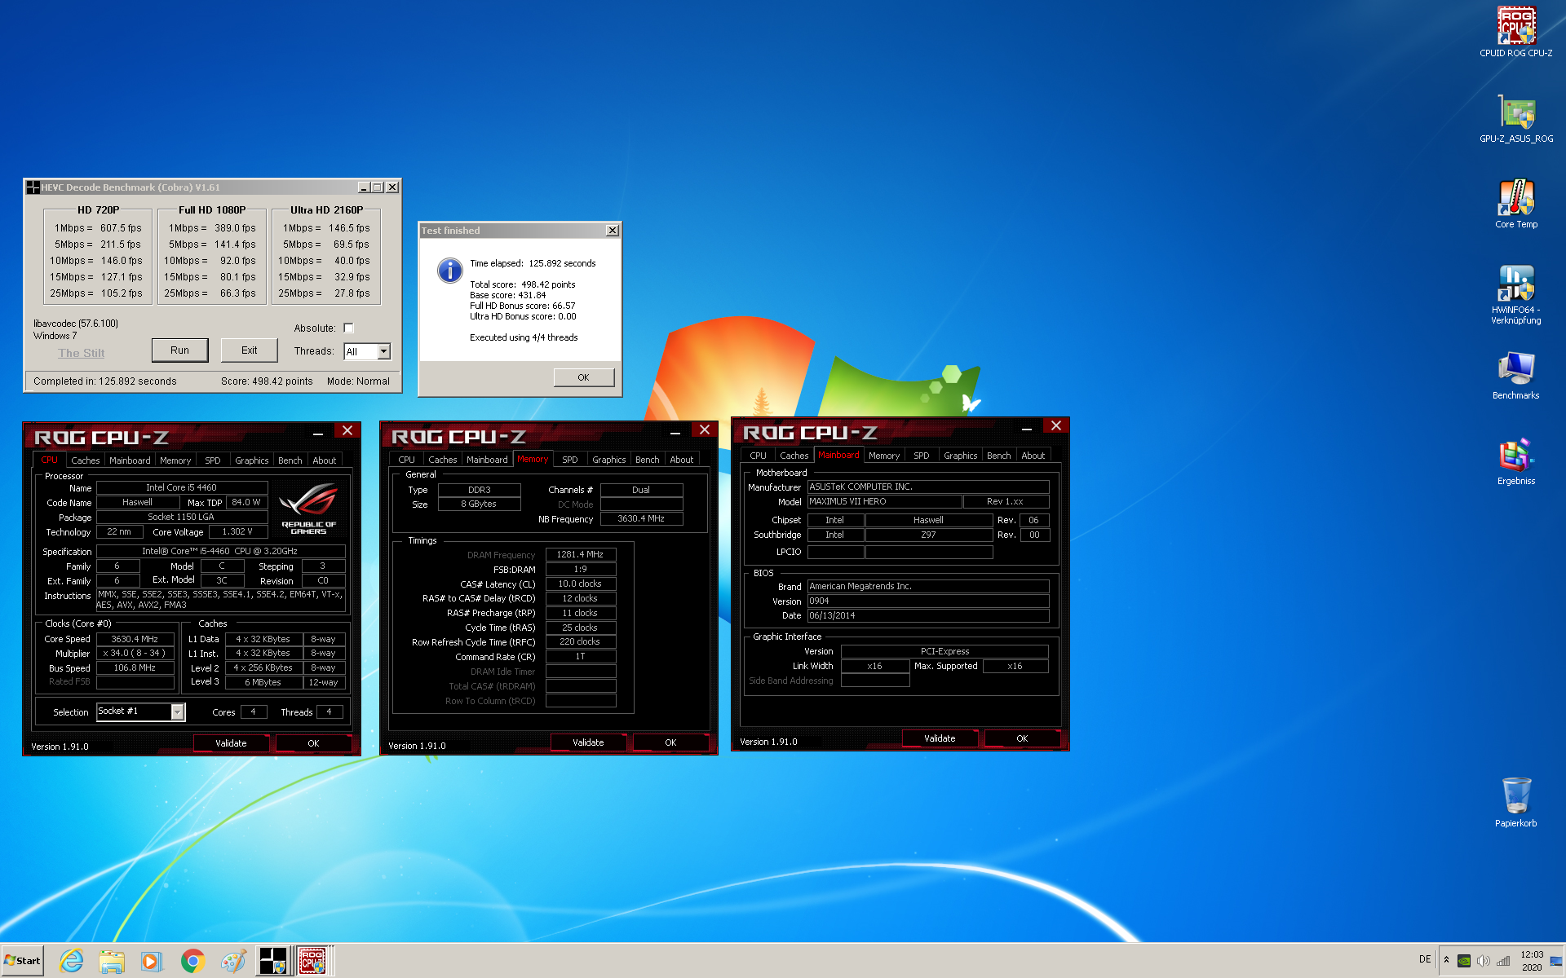Click Run in HEVC Benchmark

point(179,350)
